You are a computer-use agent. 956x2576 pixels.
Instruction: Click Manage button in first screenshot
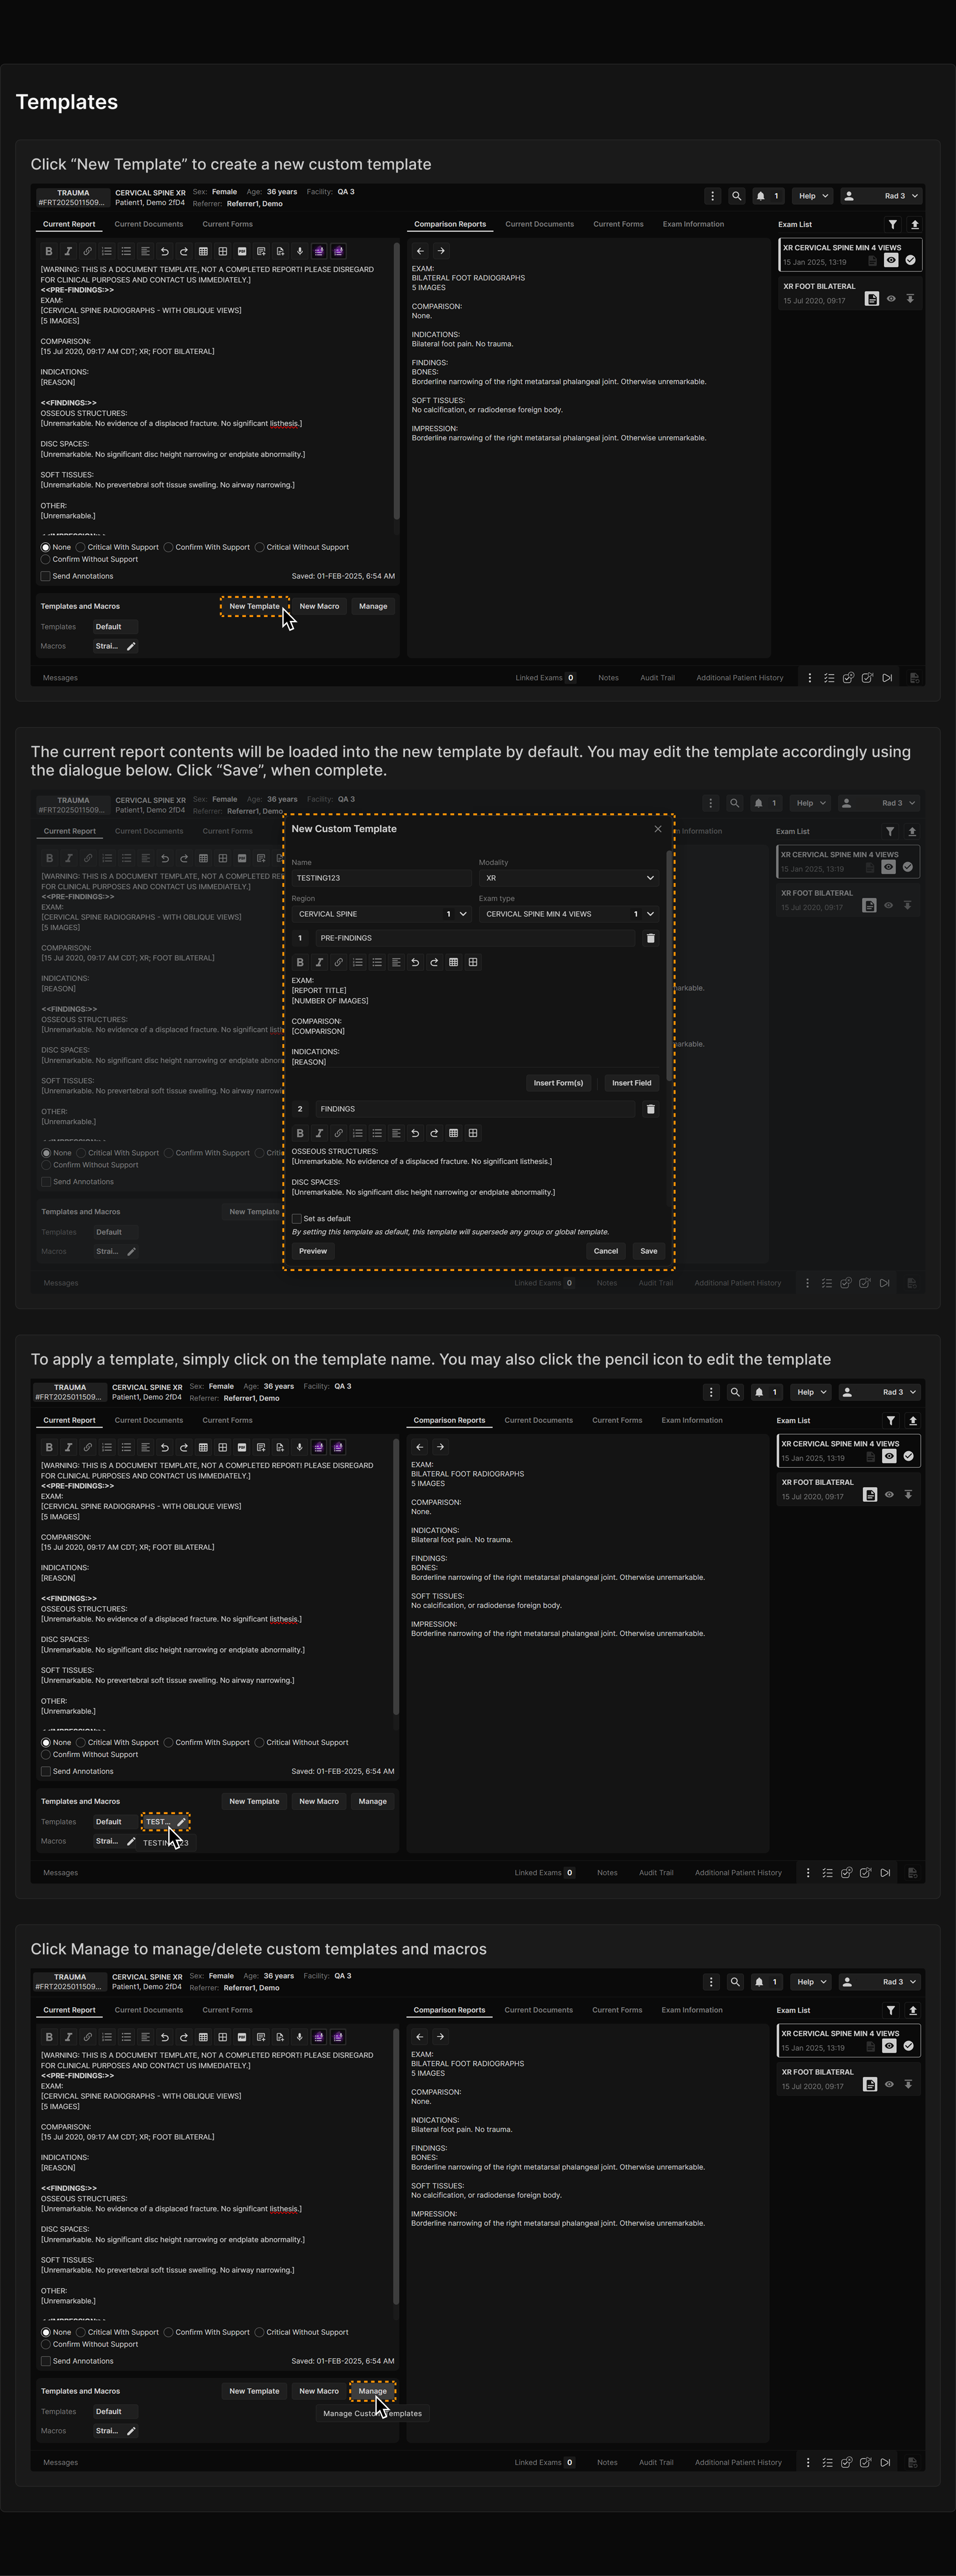[373, 606]
